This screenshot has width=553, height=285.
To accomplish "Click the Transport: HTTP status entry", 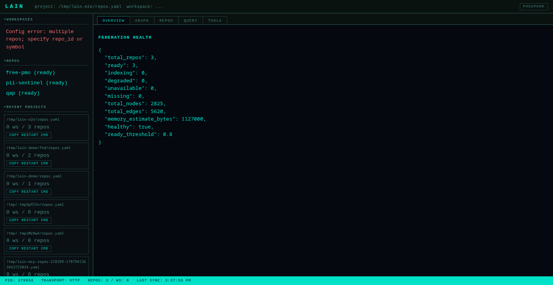I will pyautogui.click(x=60, y=281).
